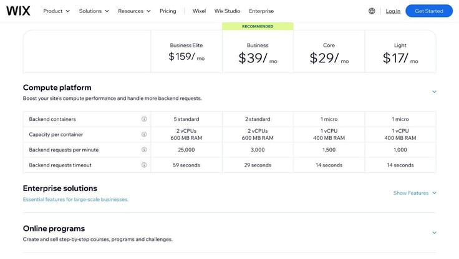The image size is (459, 259).
Task: Click info icon for Backend requests timeout
Action: click(144, 165)
